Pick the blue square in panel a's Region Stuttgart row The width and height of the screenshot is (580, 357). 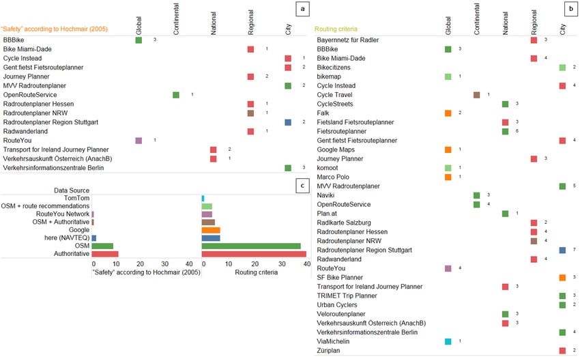click(x=288, y=122)
